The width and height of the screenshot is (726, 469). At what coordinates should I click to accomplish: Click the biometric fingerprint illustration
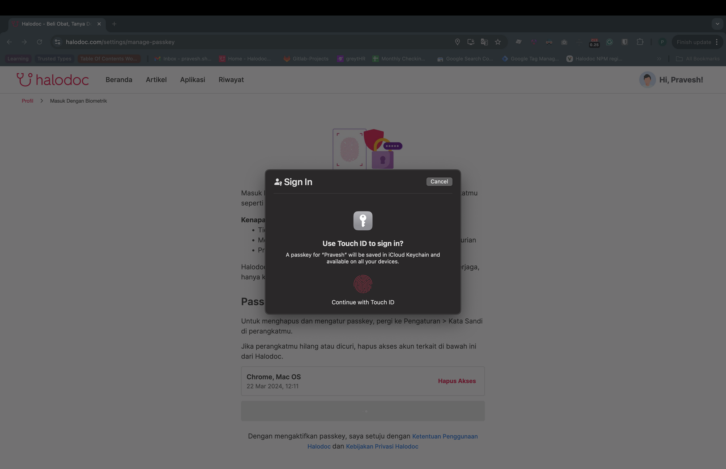(x=367, y=149)
